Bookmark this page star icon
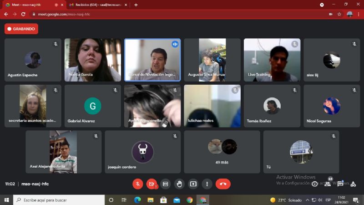 tap(339, 14)
